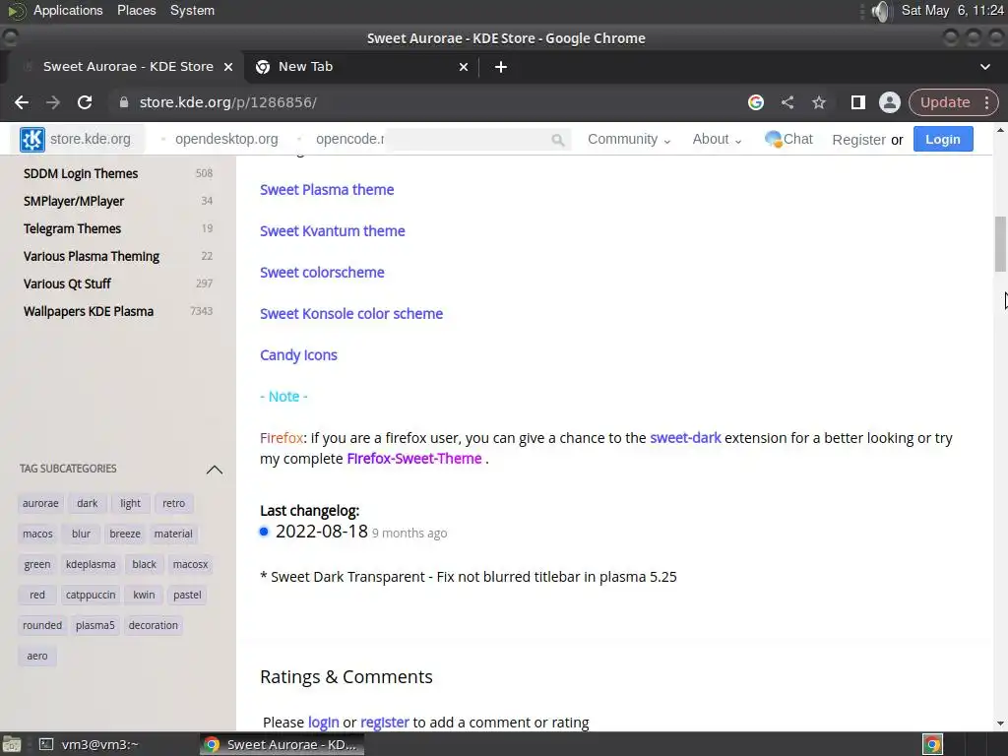The width and height of the screenshot is (1008, 756).
Task: Open the Chrome profile avatar
Action: (x=890, y=102)
